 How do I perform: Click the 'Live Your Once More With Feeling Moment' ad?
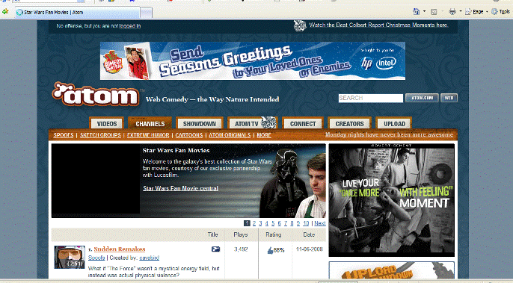(x=392, y=200)
